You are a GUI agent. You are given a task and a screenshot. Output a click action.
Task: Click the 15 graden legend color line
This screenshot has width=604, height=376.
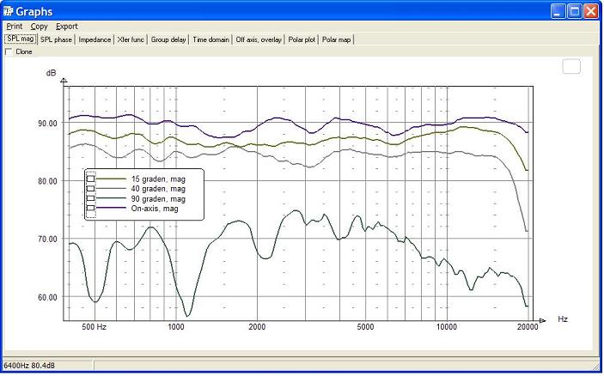click(x=112, y=179)
